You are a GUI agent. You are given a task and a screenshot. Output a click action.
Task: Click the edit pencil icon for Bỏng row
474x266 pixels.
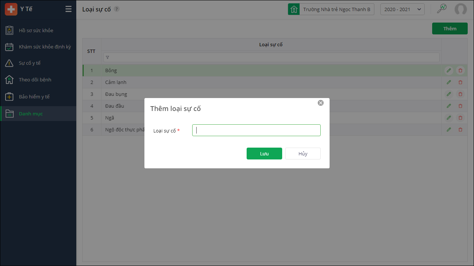click(449, 70)
